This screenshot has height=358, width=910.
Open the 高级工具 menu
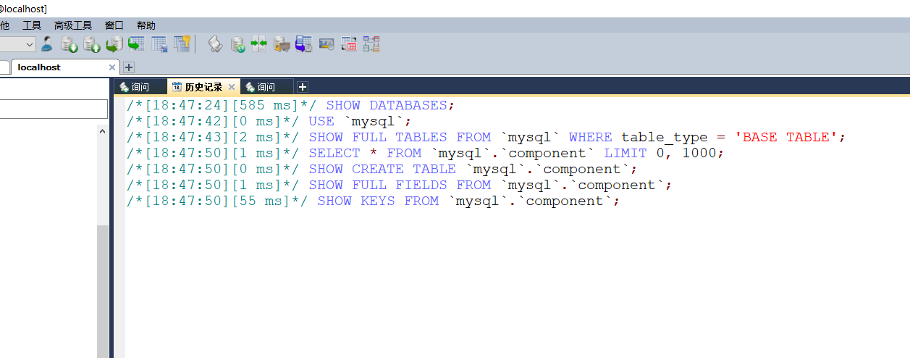(x=73, y=25)
